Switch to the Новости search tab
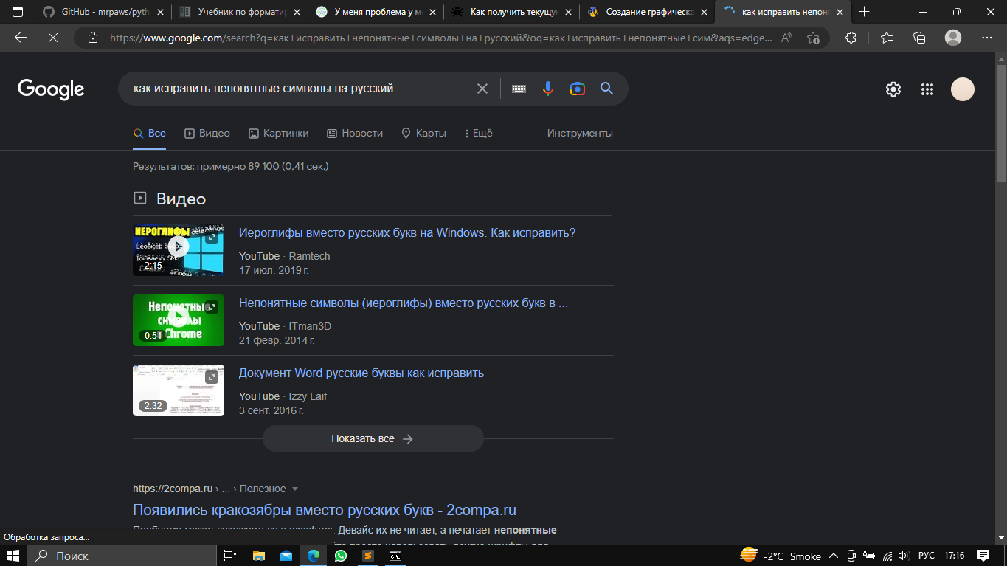 coord(355,134)
